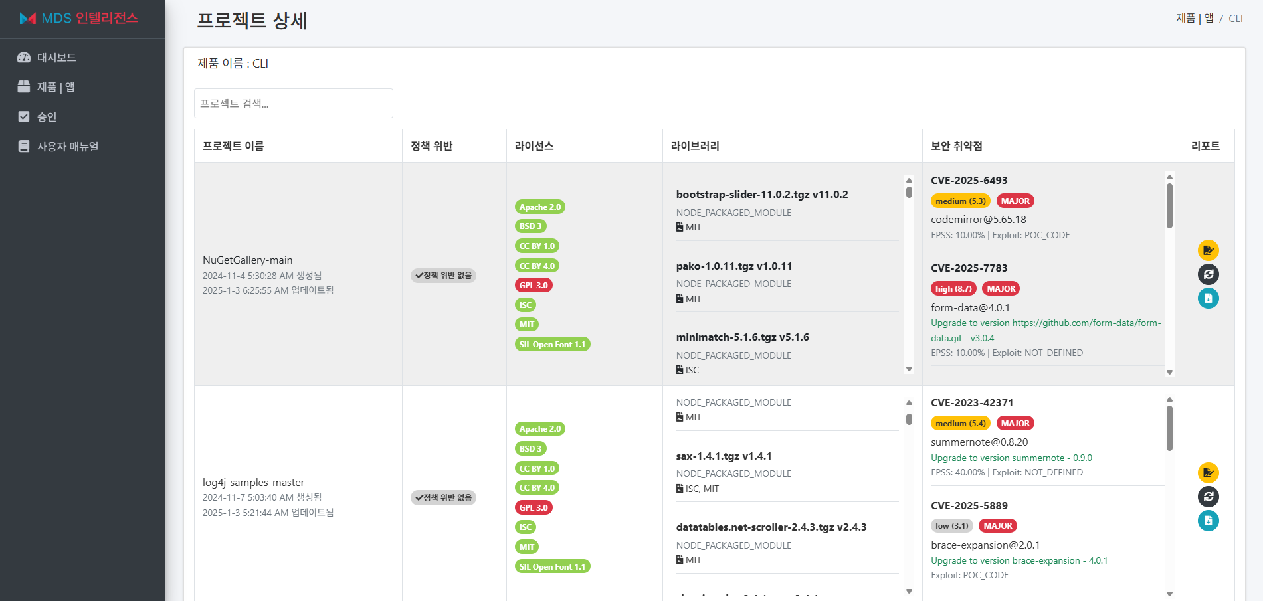Select 제품 | 앱 in the sidebar
Viewport: 1263px width, 601px height.
click(53, 87)
